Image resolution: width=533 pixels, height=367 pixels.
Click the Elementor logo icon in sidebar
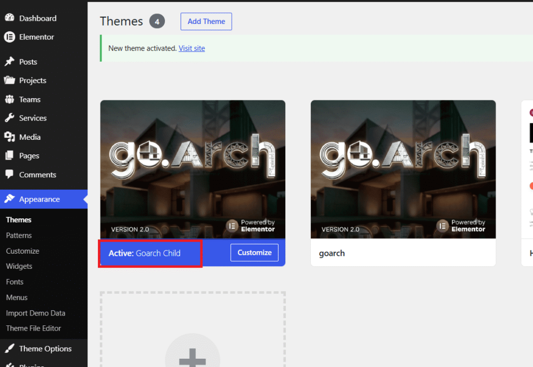tap(9, 37)
